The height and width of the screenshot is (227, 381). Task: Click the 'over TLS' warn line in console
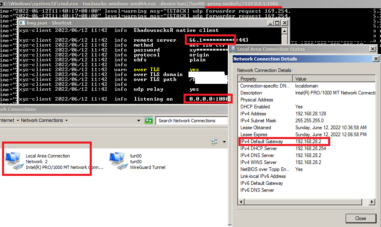pyautogui.click(x=109, y=70)
